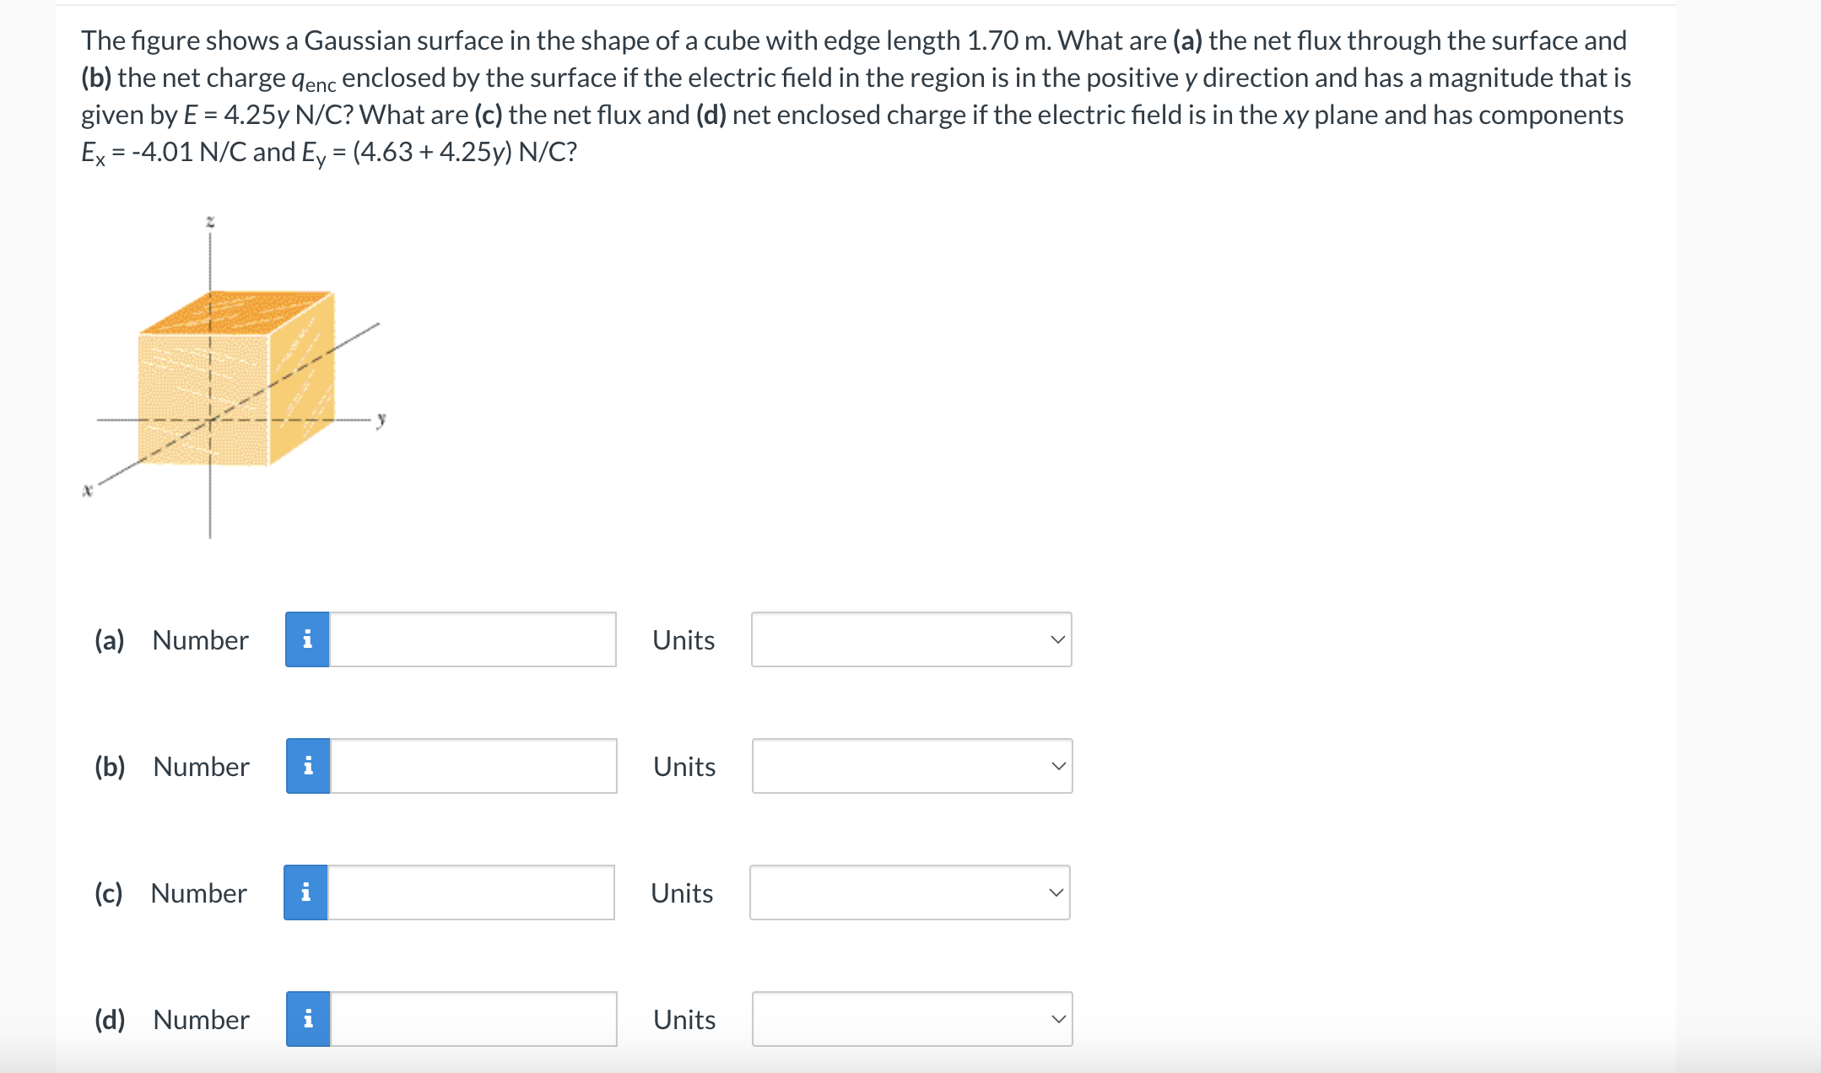Click the info icon next to answer (b)

click(309, 766)
